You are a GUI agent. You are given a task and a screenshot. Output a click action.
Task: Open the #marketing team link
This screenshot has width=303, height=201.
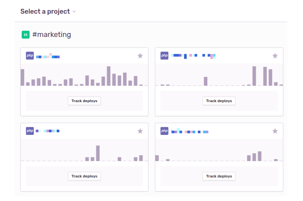(52, 35)
